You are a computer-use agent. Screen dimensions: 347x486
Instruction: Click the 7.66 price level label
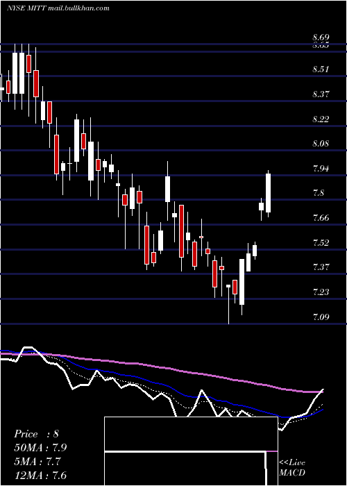[x=321, y=218]
